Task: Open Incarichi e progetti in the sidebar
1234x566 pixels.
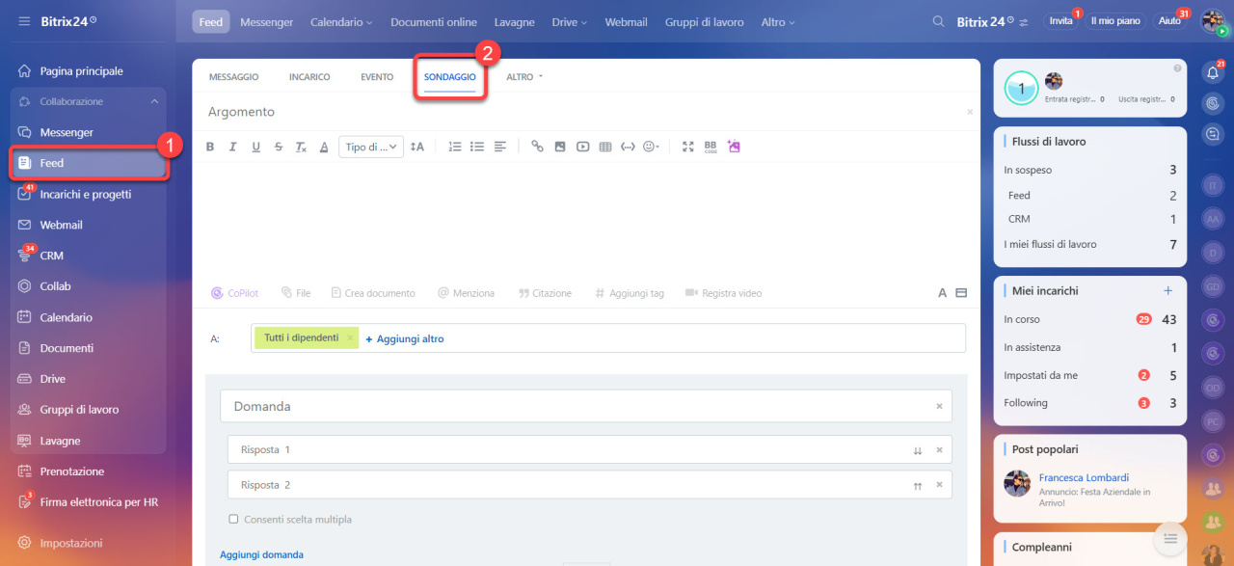Action: coord(85,194)
